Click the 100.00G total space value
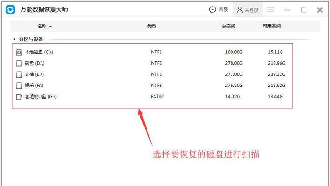The height and width of the screenshot is (186, 330). [234, 52]
